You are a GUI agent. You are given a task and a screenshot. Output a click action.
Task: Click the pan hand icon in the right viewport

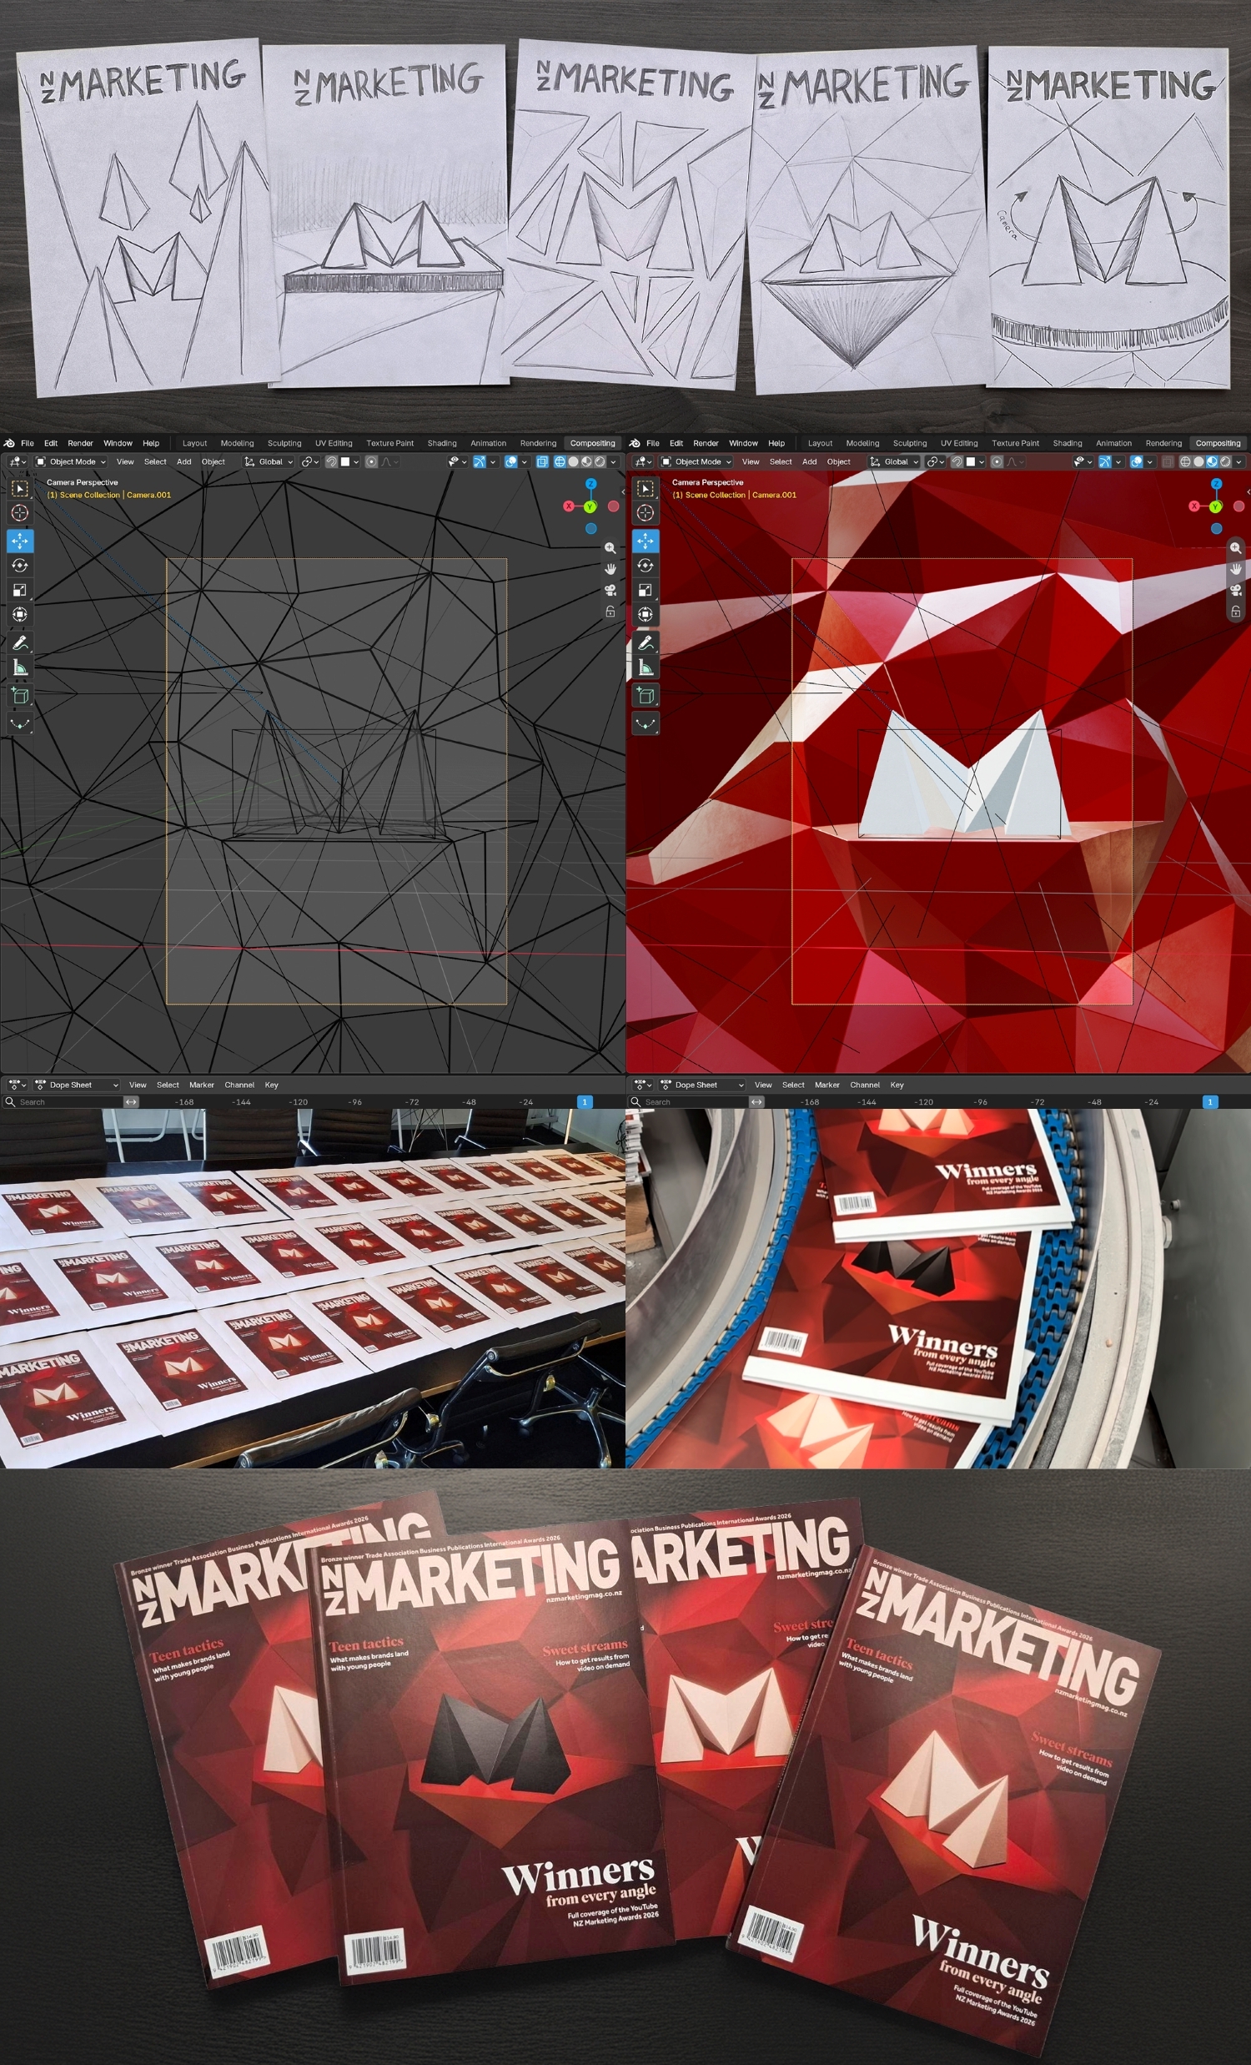pyautogui.click(x=1235, y=569)
